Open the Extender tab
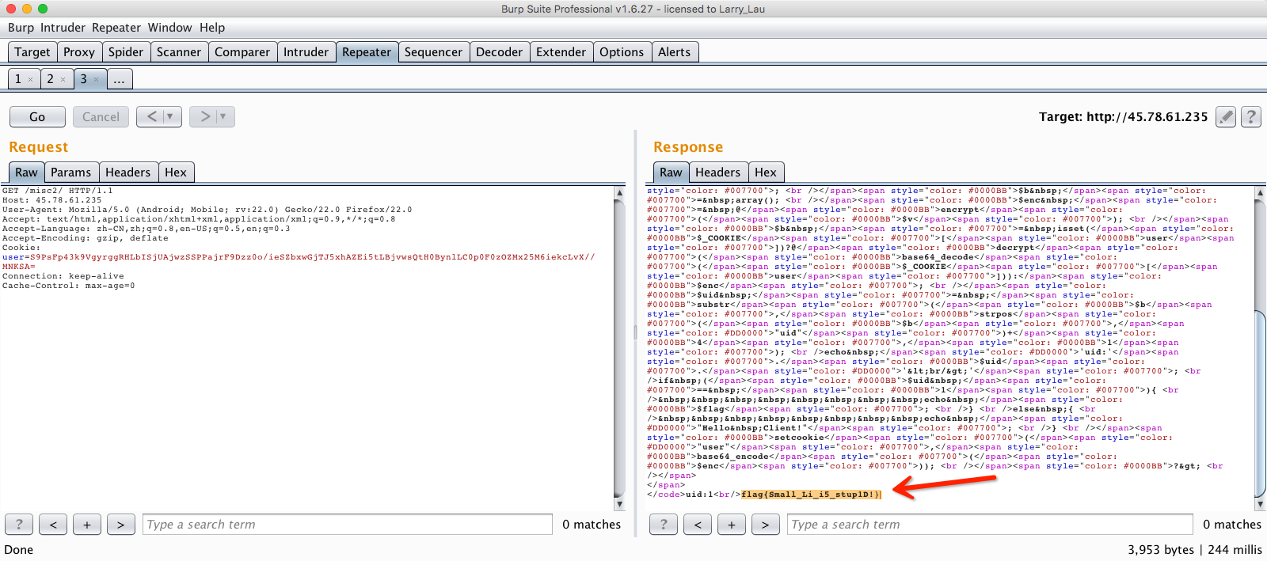 561,51
